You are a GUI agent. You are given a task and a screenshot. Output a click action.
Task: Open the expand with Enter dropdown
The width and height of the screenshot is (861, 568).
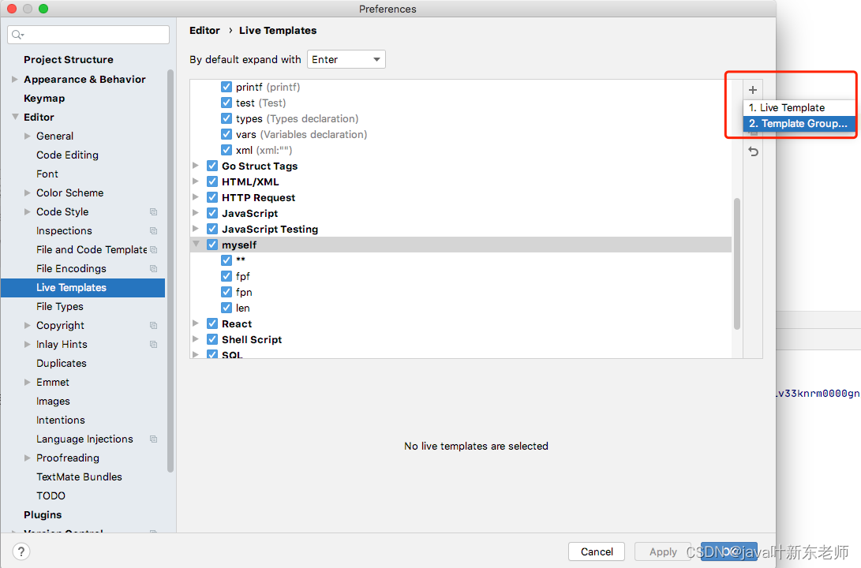pos(346,59)
